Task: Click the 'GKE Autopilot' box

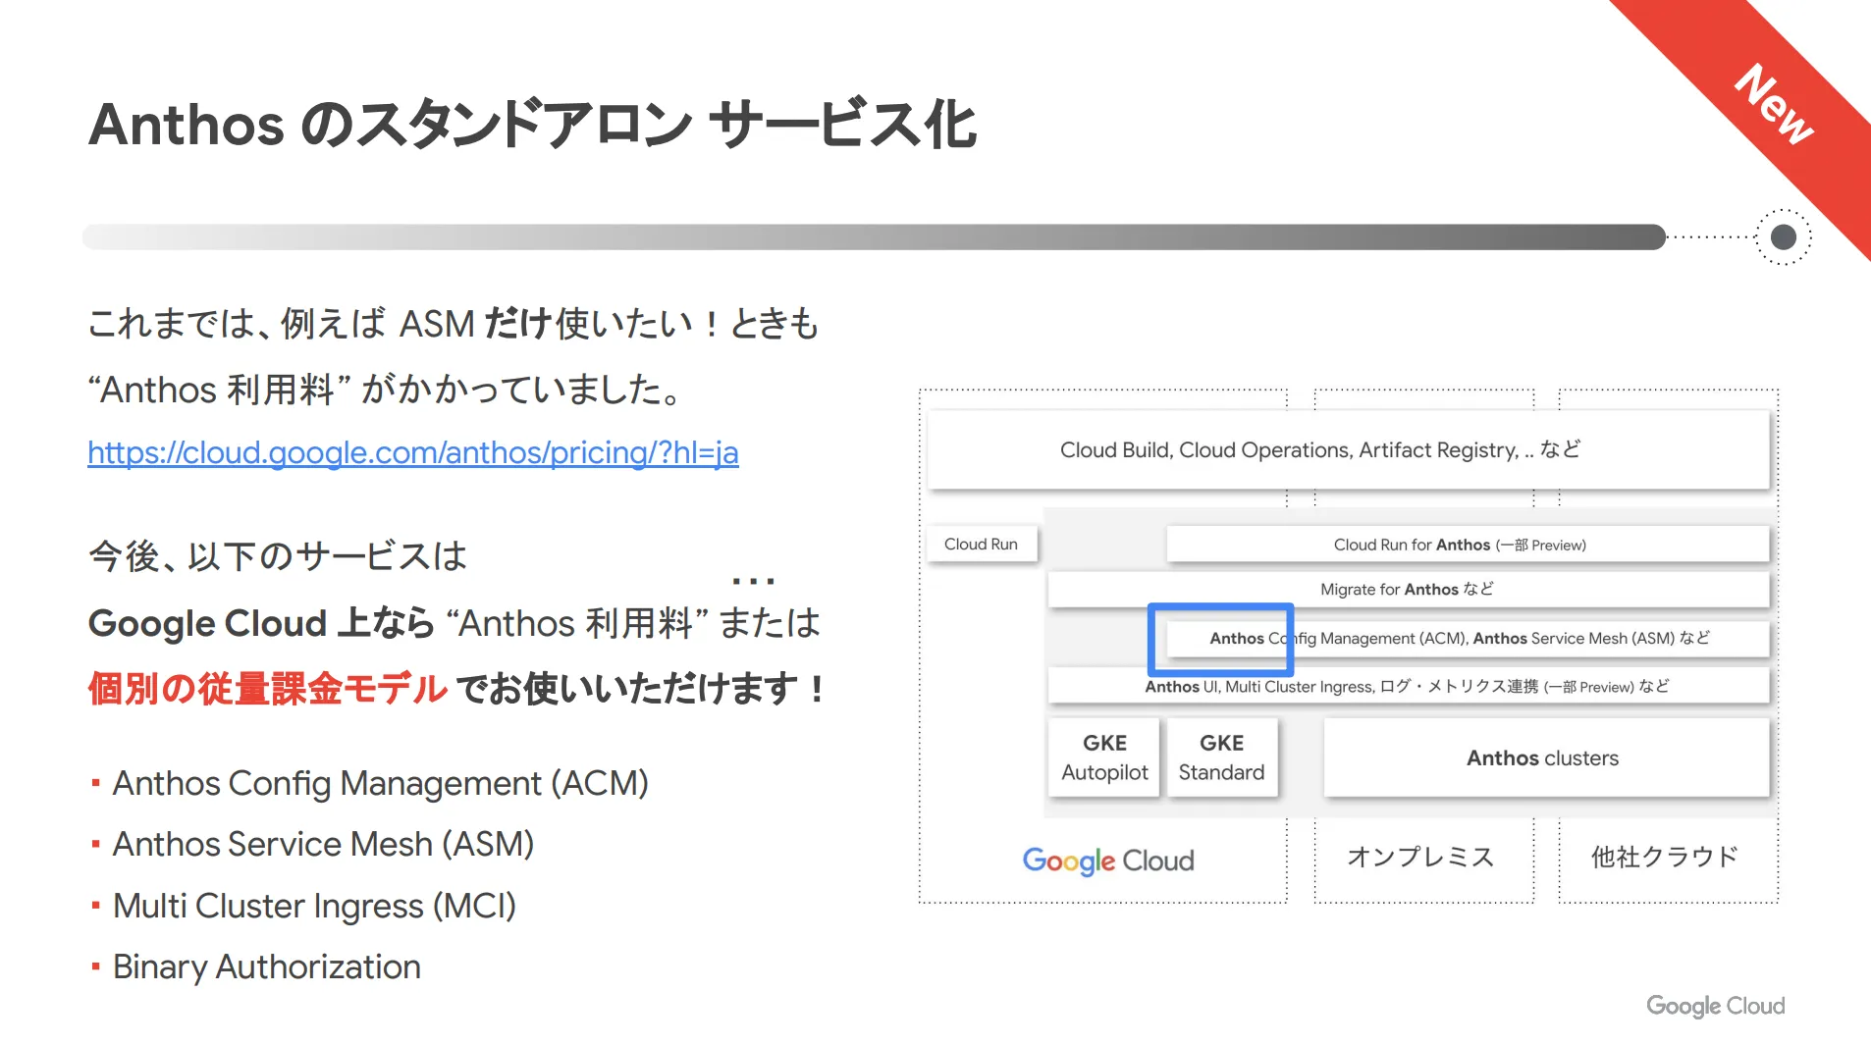Action: (x=1104, y=757)
